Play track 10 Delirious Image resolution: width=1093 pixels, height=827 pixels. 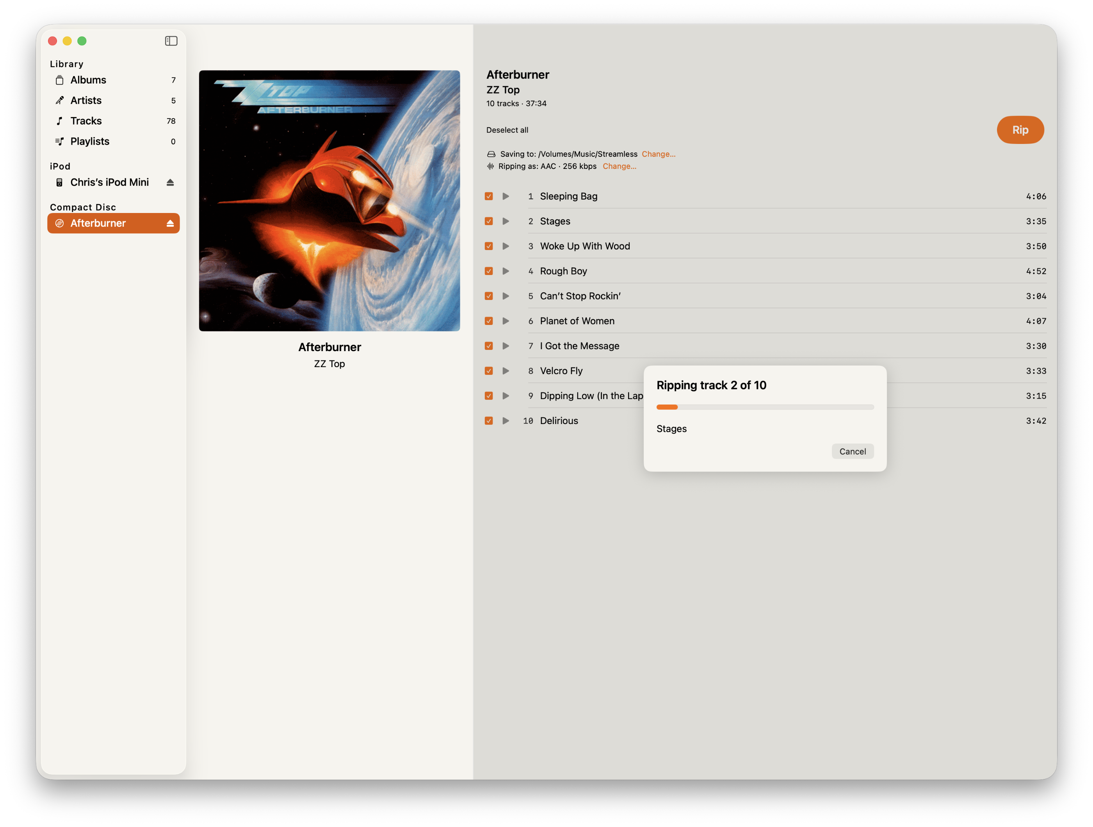[x=506, y=421]
